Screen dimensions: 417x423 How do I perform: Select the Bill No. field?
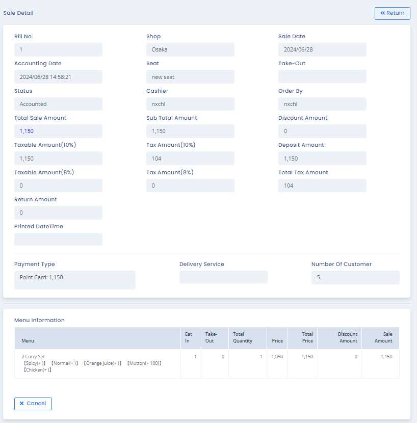pyautogui.click(x=58, y=50)
